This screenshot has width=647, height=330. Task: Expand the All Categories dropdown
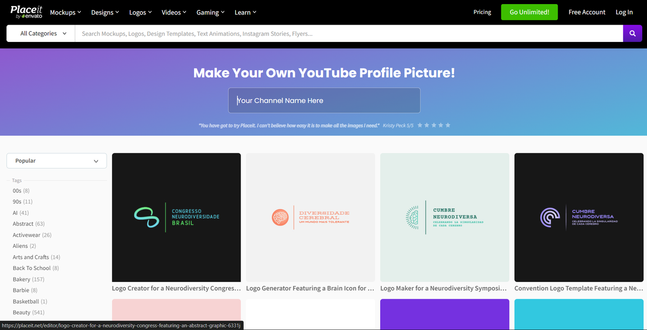coord(41,33)
